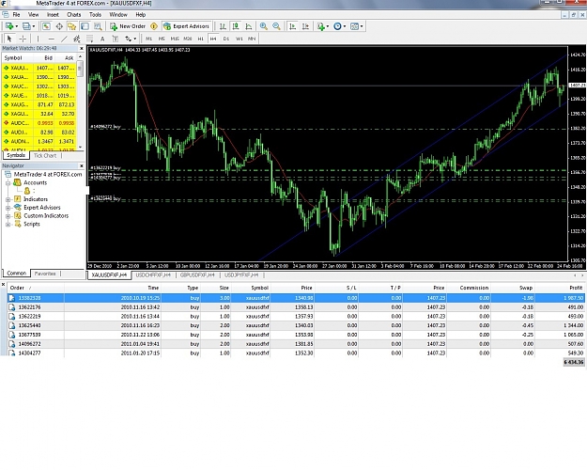Open the Profiles dropdown arrow
The width and height of the screenshot is (587, 470).
33,26
